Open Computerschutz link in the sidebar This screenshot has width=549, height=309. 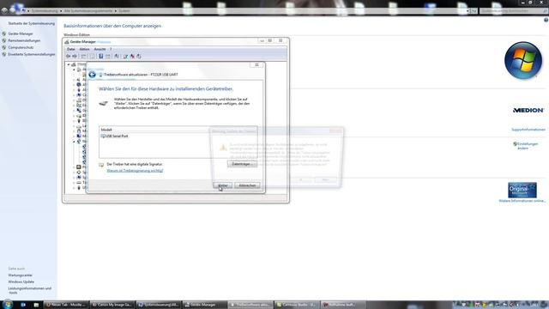pos(21,47)
